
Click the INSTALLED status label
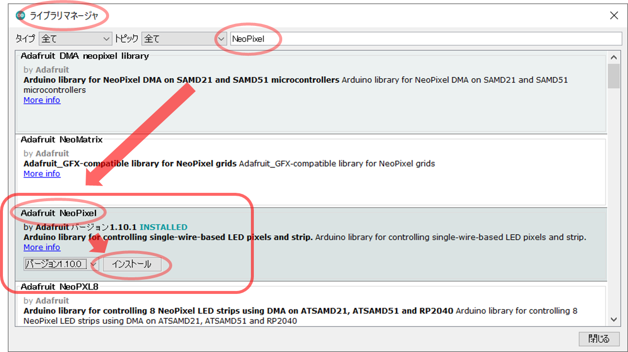[x=163, y=228]
